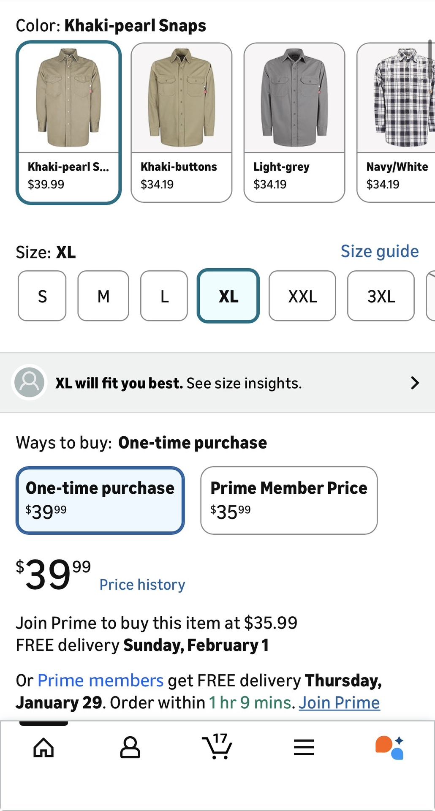Select the One-time purchase option
This screenshot has width=435, height=811.
click(100, 500)
